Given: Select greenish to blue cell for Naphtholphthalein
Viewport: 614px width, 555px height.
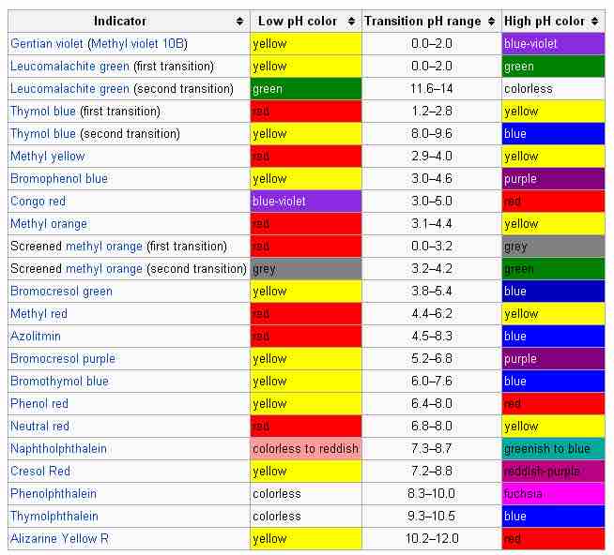Looking at the screenshot, I should point(553,449).
